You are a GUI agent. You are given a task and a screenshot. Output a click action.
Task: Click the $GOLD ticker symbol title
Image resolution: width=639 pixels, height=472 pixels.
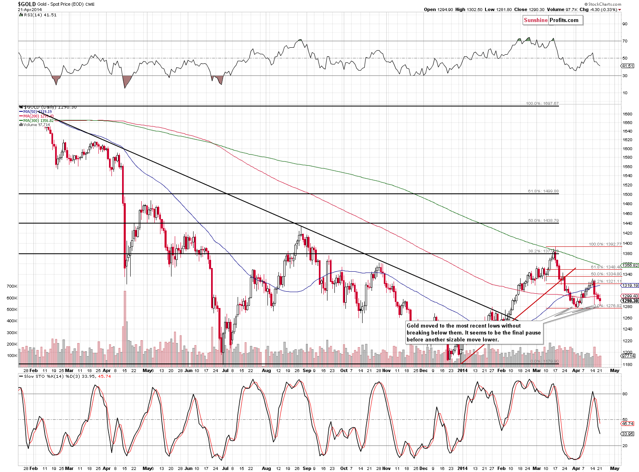pyautogui.click(x=27, y=4)
